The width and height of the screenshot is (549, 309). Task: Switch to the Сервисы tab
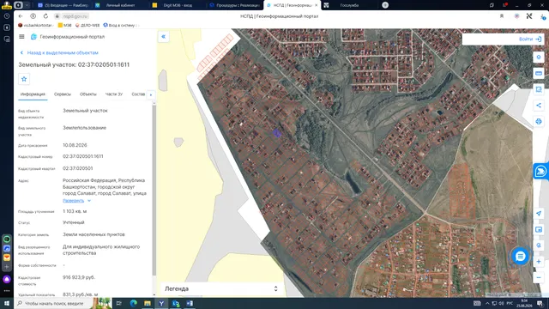(63, 94)
